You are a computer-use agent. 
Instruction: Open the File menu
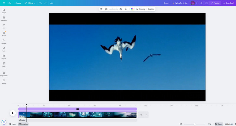point(10,3)
